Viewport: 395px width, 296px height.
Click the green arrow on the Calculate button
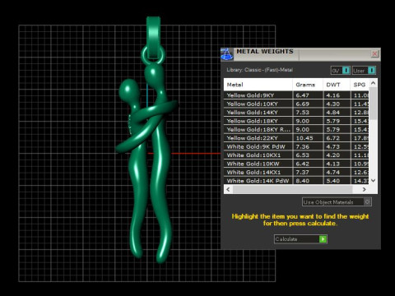[x=323, y=239]
